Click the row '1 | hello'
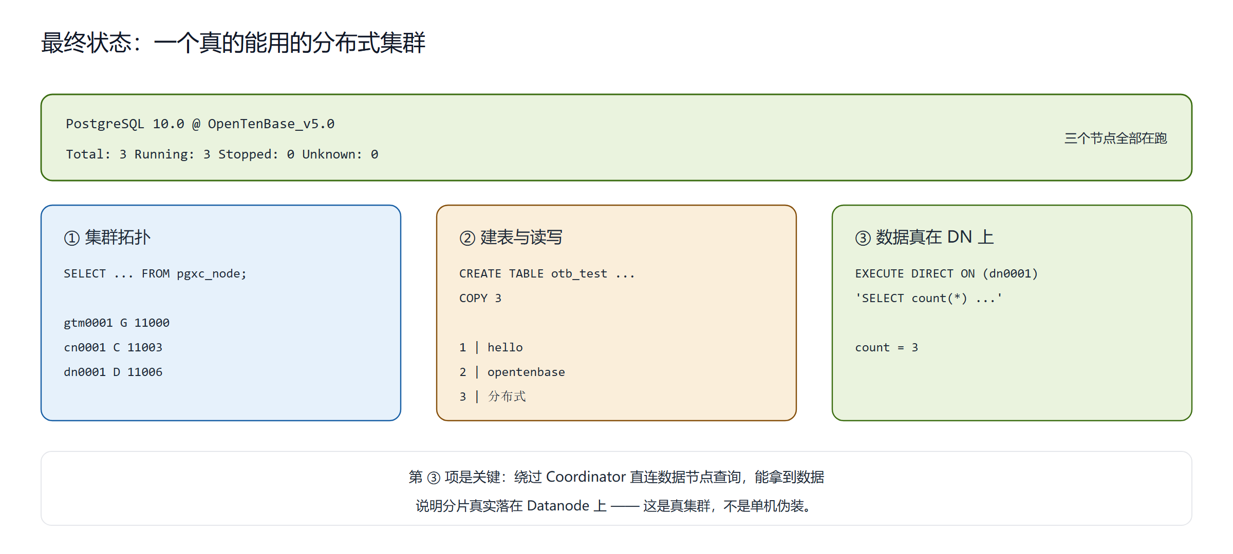1233x554 pixels. (491, 348)
